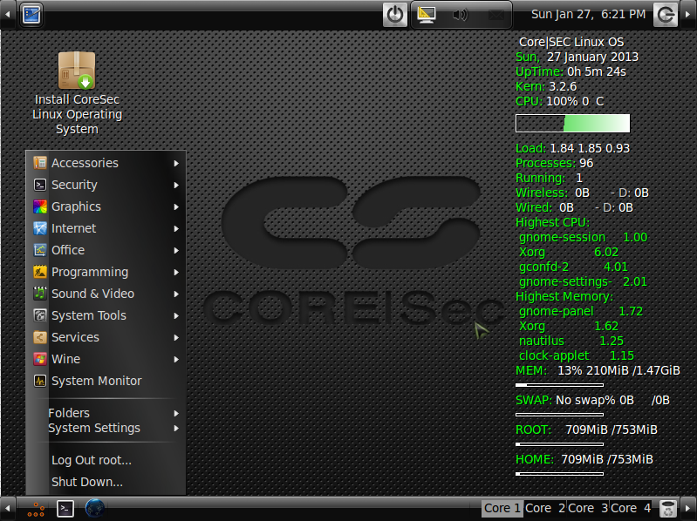The image size is (697, 521).
Task: Click the 'Processes: 96' line
Action: click(554, 163)
